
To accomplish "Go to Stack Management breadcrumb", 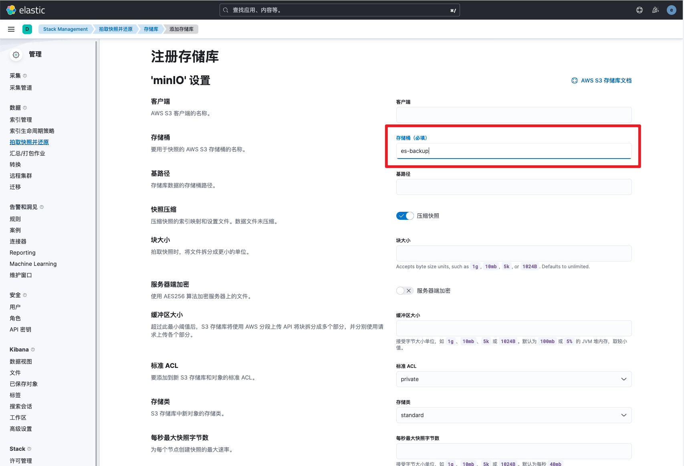I will (65, 29).
